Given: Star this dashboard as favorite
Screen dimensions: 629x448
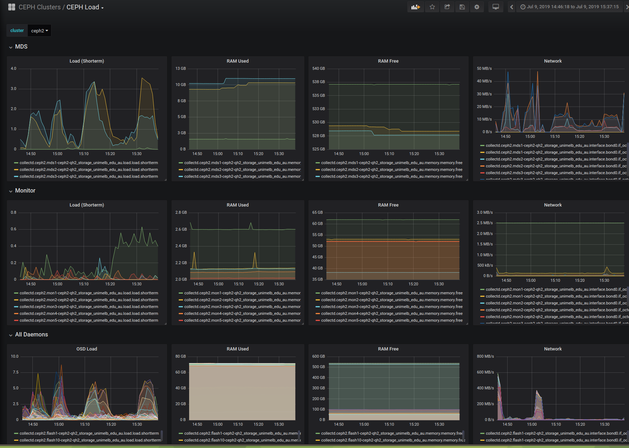Looking at the screenshot, I should tap(432, 7).
